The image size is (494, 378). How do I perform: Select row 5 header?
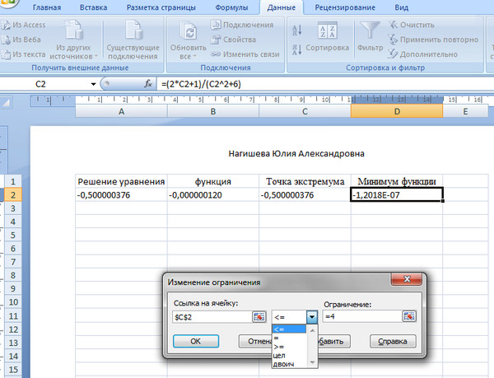[x=13, y=235]
